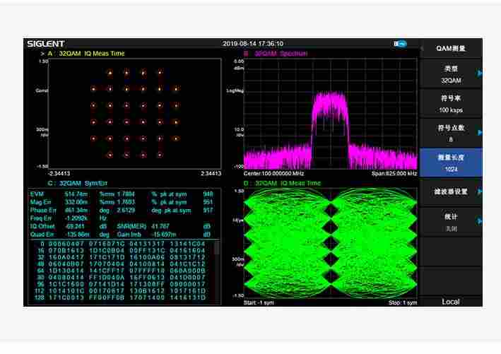This screenshot has height=354, width=501.
Task: Click the Local status label
Action: tap(450, 302)
